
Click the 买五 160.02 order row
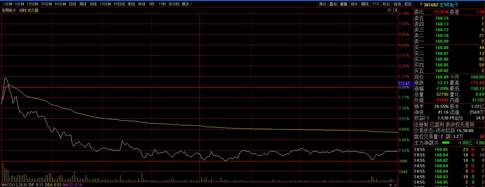(x=449, y=71)
